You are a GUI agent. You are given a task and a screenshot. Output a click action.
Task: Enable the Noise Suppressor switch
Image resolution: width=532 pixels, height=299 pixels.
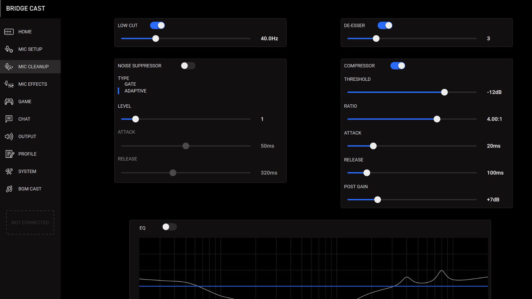188,66
